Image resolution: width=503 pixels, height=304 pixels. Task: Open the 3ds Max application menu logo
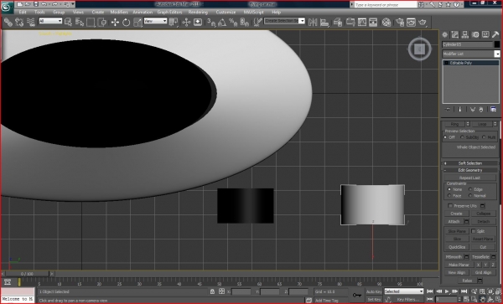(x=7, y=8)
